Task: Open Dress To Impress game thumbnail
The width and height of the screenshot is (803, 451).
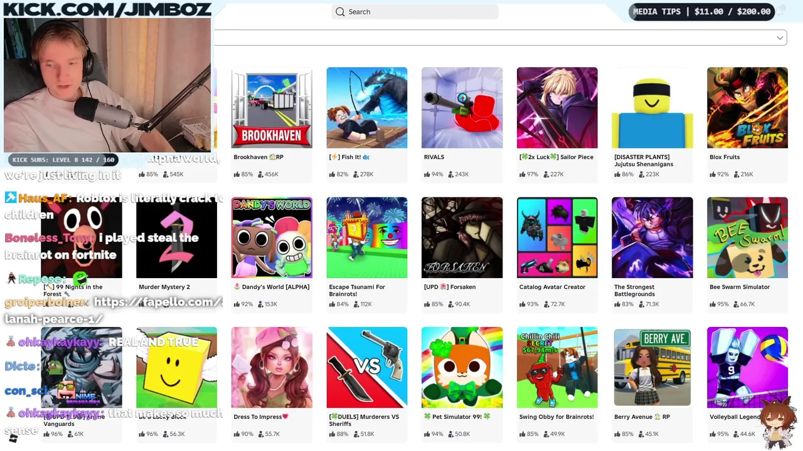Action: (x=272, y=367)
